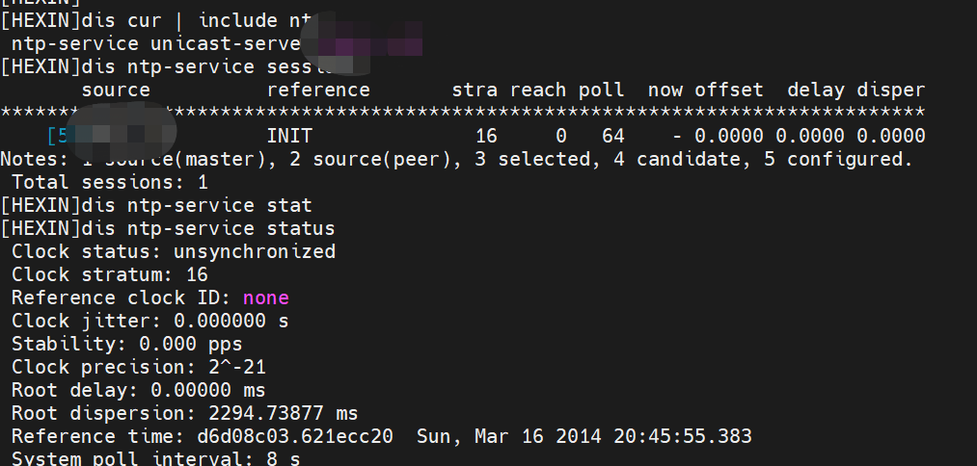Click the 'Clock stratum: 16' line
This screenshot has width=977, height=466.
pos(110,274)
